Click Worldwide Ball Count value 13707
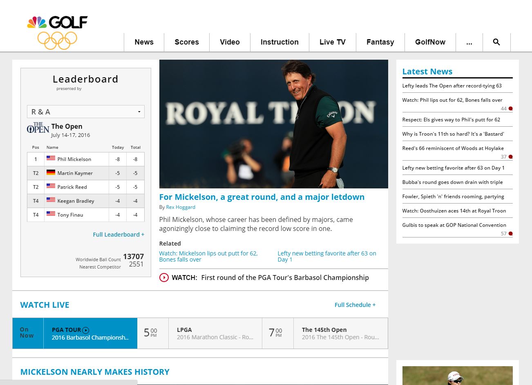This screenshot has height=385, width=532. [134, 257]
